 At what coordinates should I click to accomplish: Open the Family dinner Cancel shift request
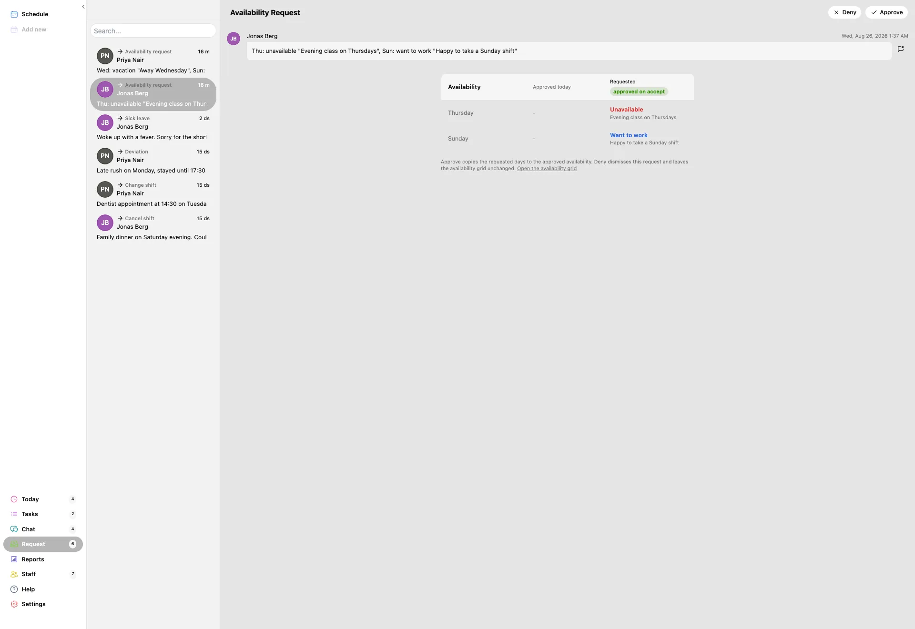pyautogui.click(x=153, y=228)
